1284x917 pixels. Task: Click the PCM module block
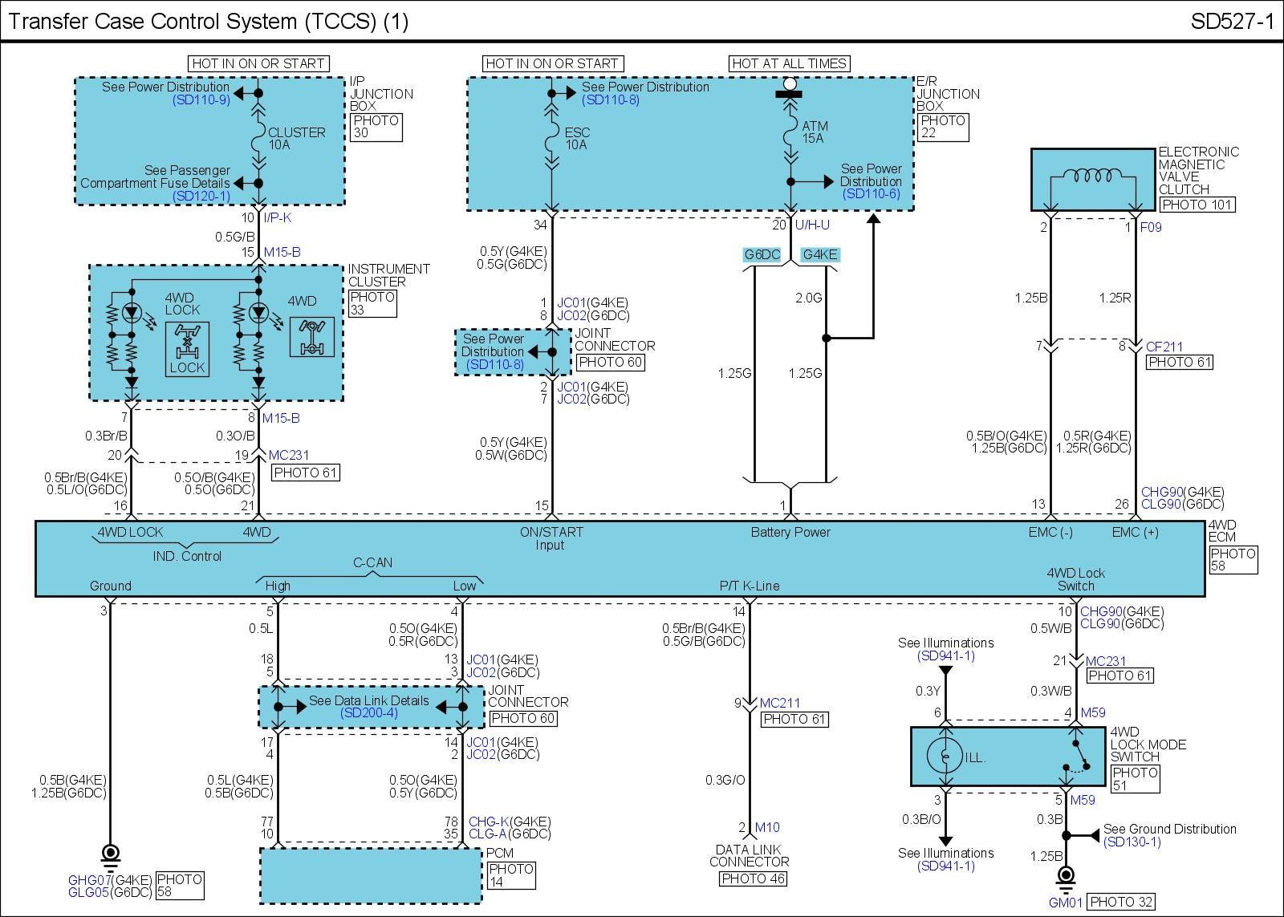(x=370, y=875)
